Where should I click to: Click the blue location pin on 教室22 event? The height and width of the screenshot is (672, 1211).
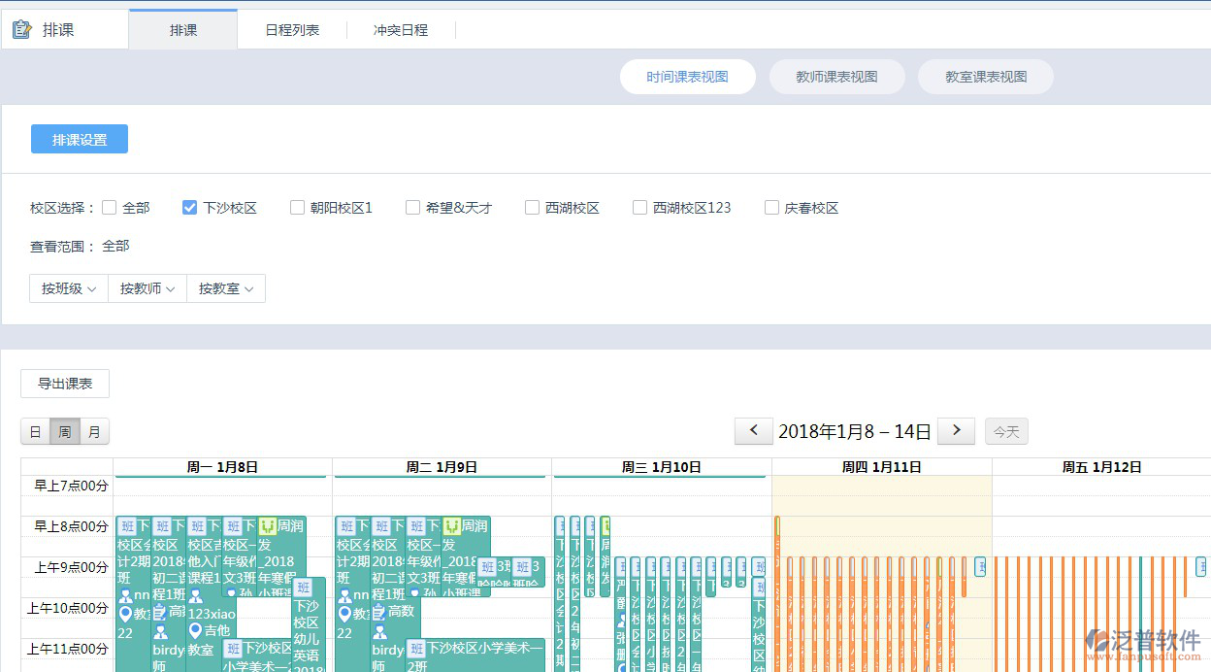coord(125,614)
